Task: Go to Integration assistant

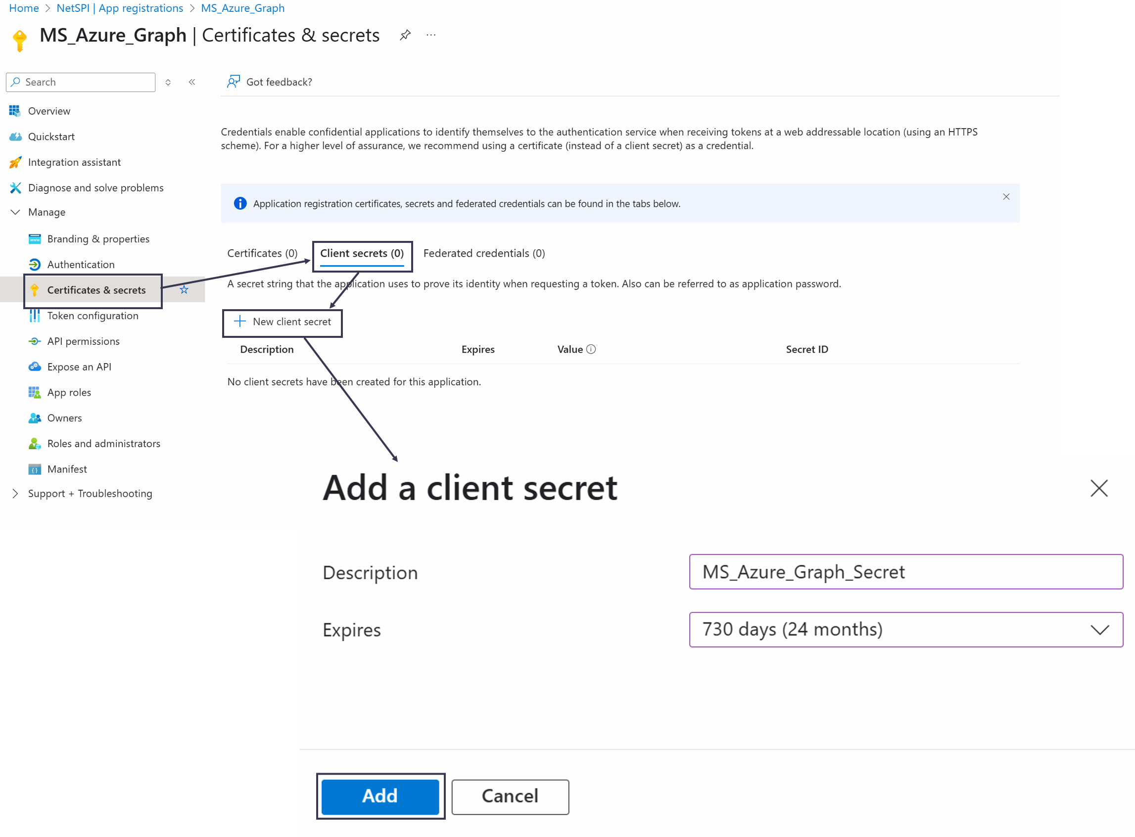Action: coord(75,162)
